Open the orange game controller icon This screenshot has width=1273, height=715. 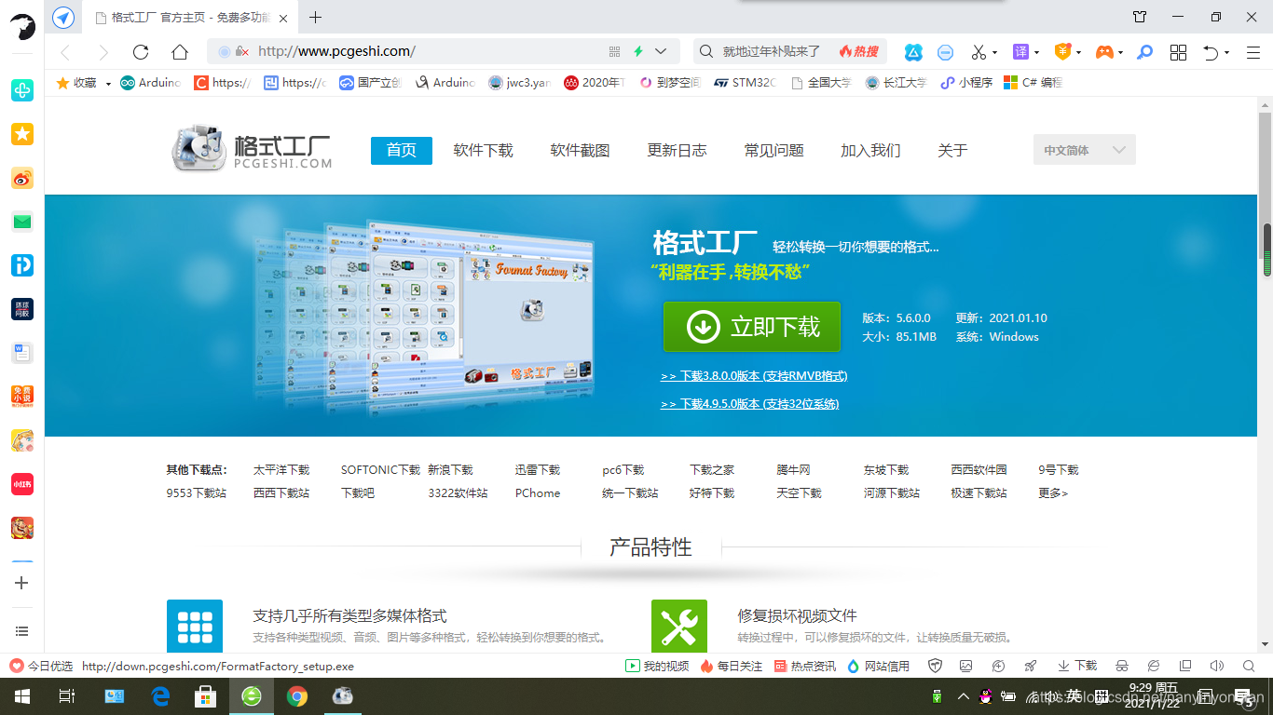click(1103, 52)
